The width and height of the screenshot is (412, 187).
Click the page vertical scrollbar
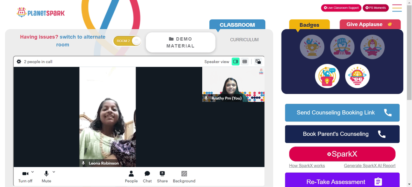pos(409,52)
